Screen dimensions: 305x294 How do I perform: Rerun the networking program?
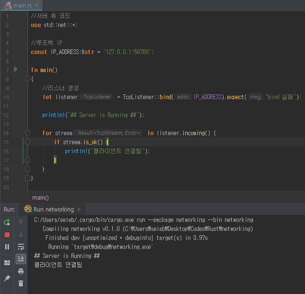coord(7,222)
